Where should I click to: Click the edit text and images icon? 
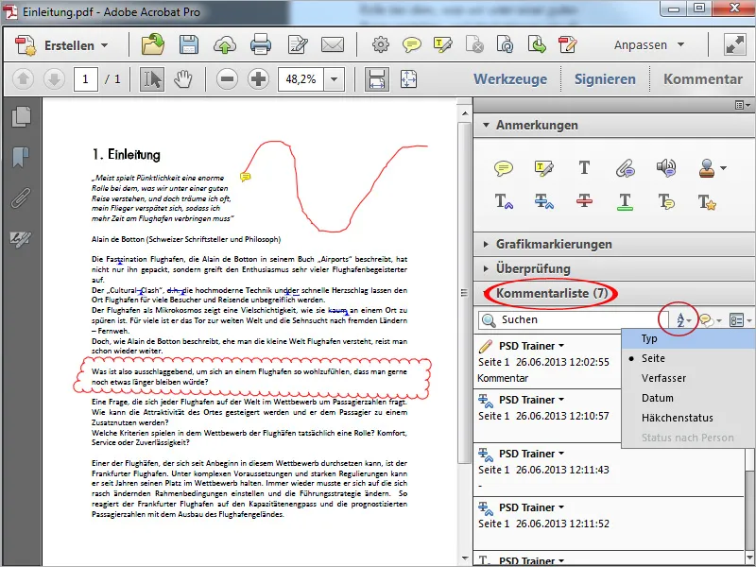pos(298,44)
